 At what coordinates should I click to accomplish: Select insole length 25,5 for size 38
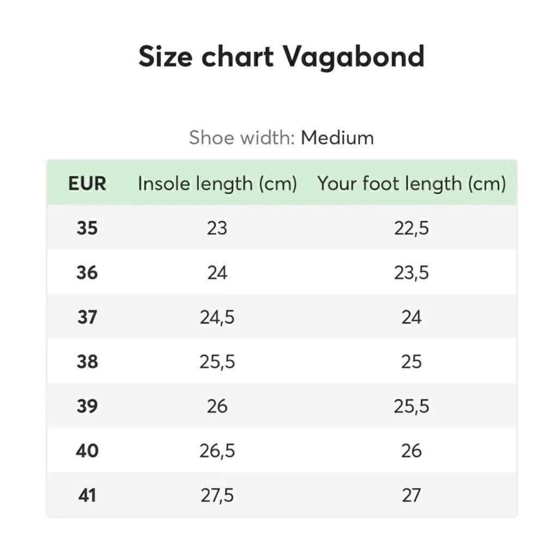(217, 361)
